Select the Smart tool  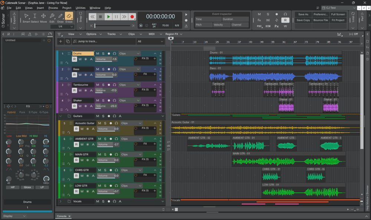pyautogui.click(x=26, y=17)
